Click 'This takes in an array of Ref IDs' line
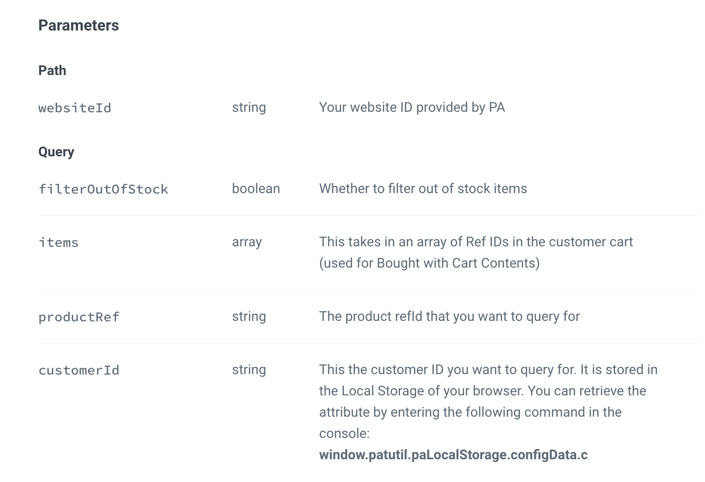This screenshot has width=705, height=482. (x=475, y=242)
